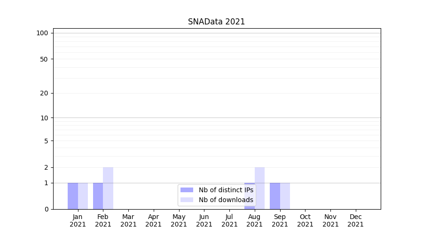Click the 'Mar 2021' x-axis label
Screen dimensions: 423x235
[128, 220]
